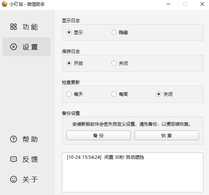Click the log entry 闲置 30秒 自动遮挡
The width and height of the screenshot is (209, 195).
105,157
